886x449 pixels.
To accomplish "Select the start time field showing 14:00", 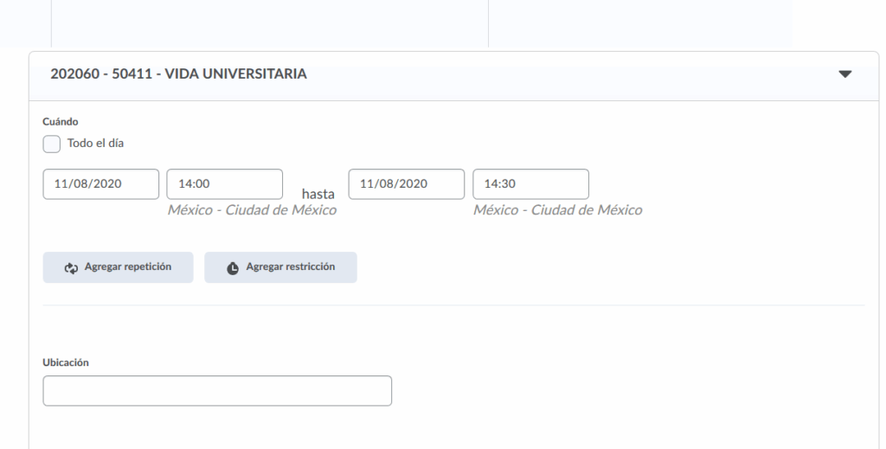I will click(x=224, y=184).
